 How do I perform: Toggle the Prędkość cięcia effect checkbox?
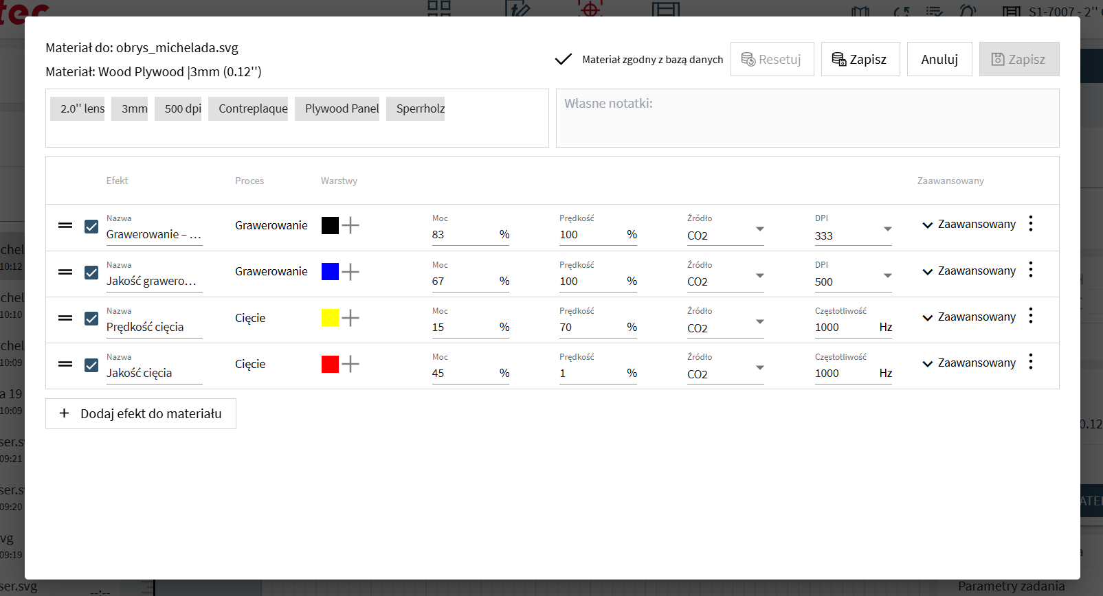tap(91, 319)
